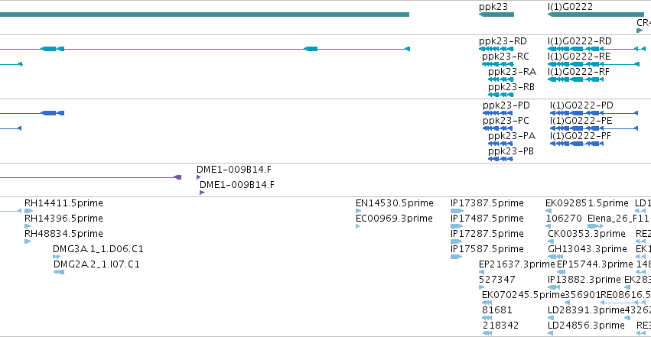Select the DMG2A.2_1.I07.C1 feature
The image size is (651, 337).
59,272
